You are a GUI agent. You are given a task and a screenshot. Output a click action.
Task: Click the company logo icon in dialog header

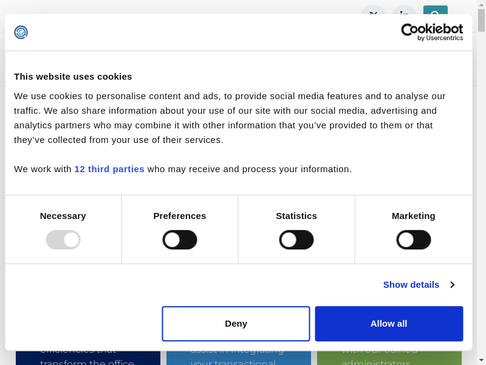pyautogui.click(x=21, y=32)
